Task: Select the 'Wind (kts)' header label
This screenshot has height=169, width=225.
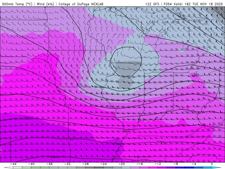Action: pyautogui.click(x=45, y=4)
